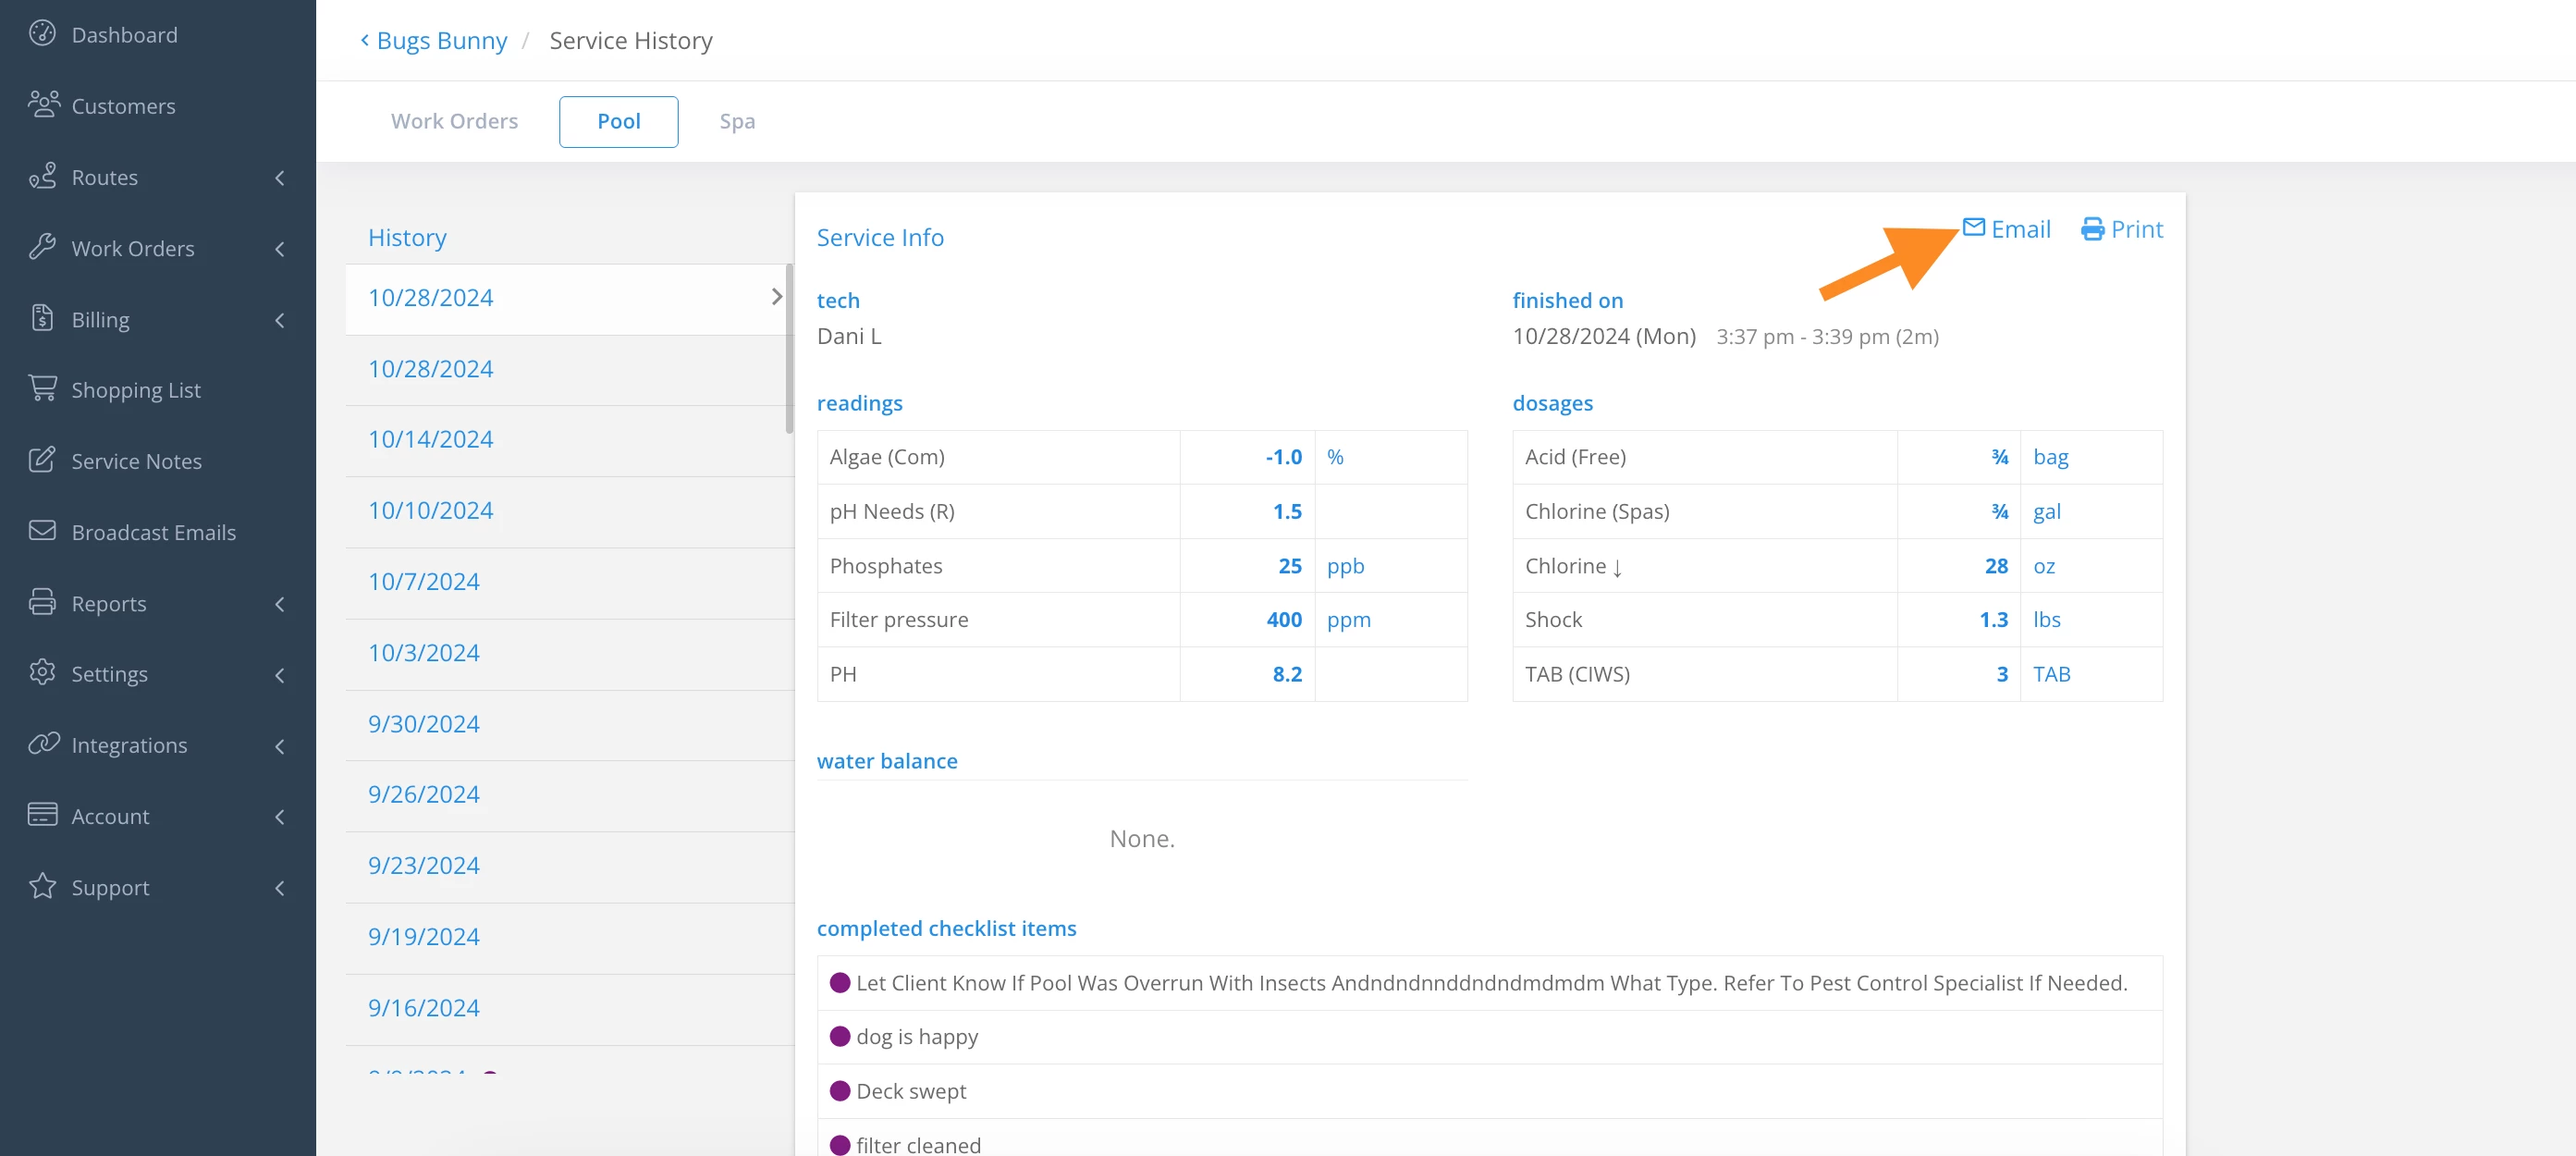The height and width of the screenshot is (1156, 2576).
Task: Expand the Settings sidebar submenu
Action: 280,675
